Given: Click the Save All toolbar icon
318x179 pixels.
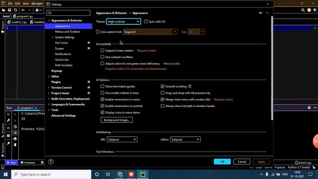Looking at the screenshot, I should (9, 10).
